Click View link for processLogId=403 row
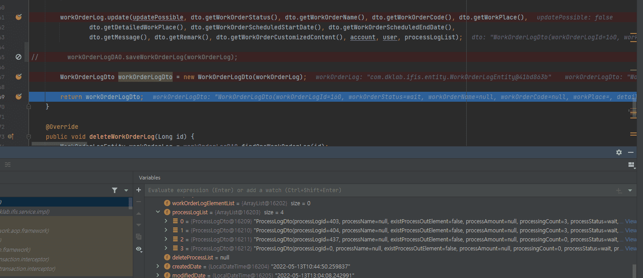This screenshot has width=643, height=278. pyautogui.click(x=631, y=221)
